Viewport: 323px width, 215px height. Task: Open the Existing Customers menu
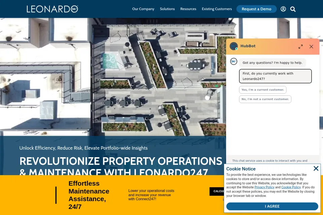tap(217, 9)
